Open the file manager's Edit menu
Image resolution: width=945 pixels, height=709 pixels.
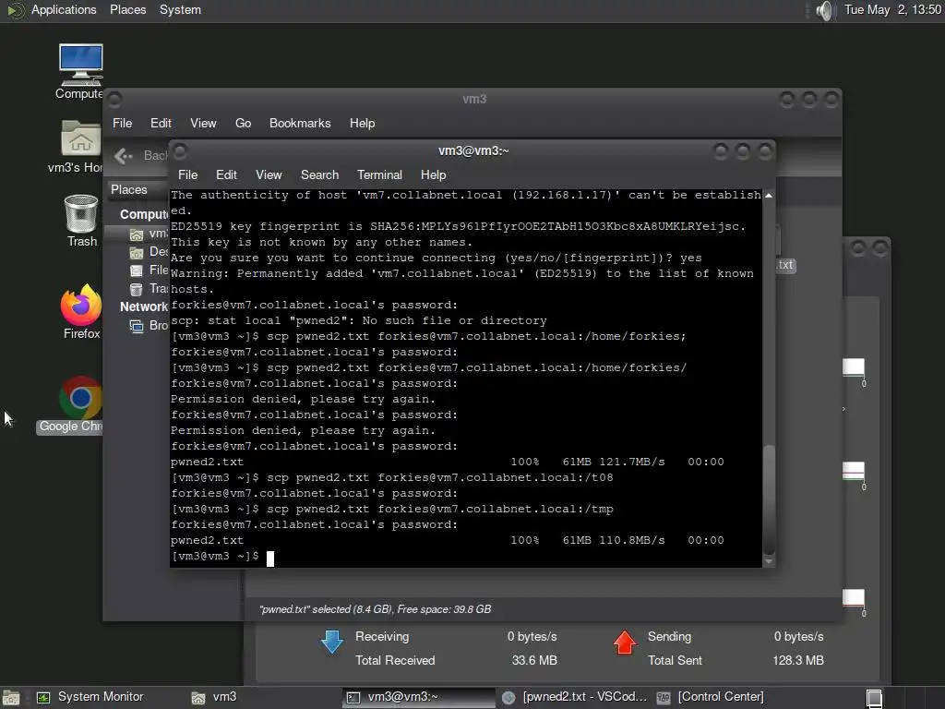pyautogui.click(x=161, y=123)
